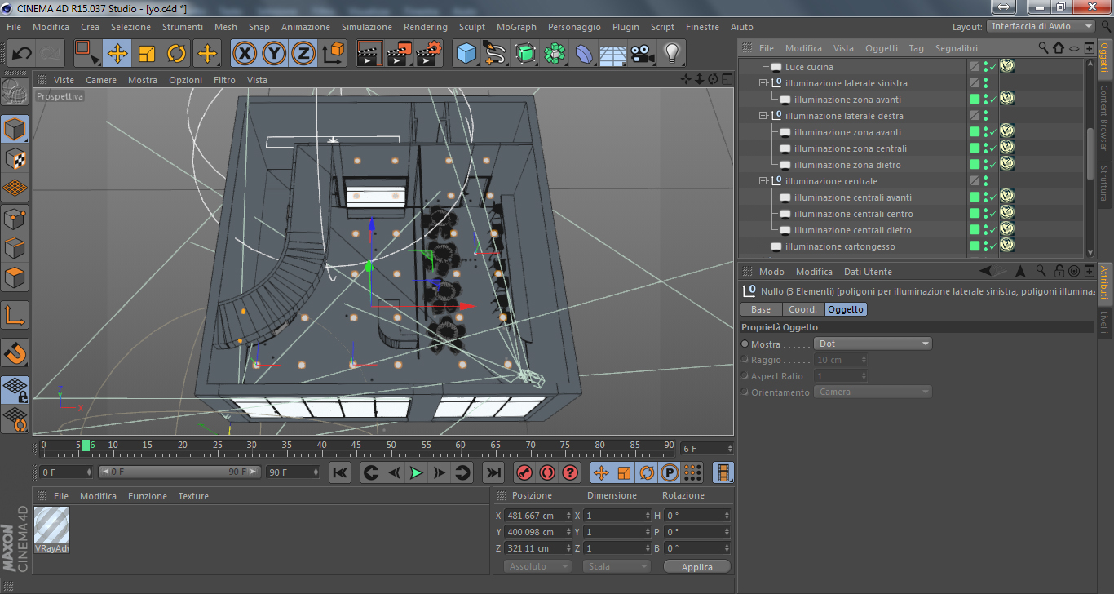Open the Layout dropdown Interfaccia di Avvio

coord(1041,27)
